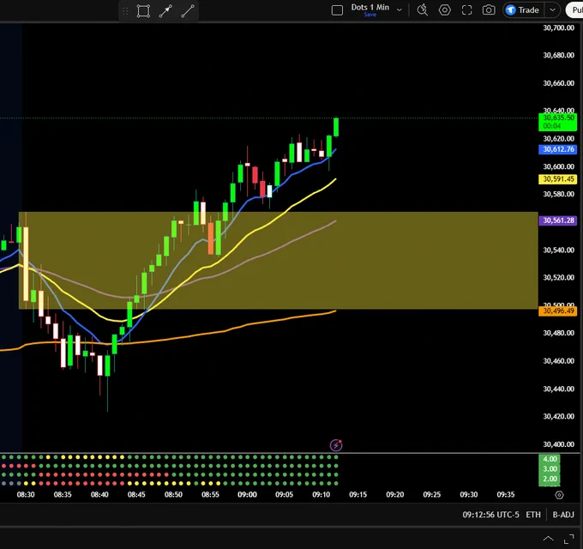
Task: Click the 30,400.00 price axis label
Action: coord(558,444)
